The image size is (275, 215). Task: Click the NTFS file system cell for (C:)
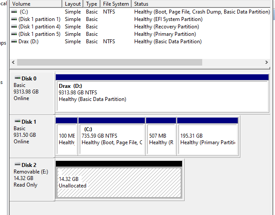click(x=109, y=12)
